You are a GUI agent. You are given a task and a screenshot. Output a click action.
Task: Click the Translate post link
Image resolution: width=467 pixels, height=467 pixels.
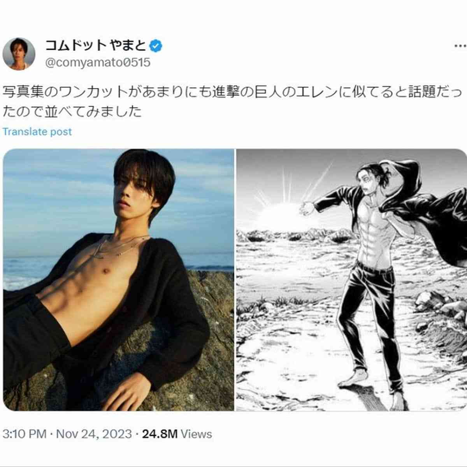(x=37, y=132)
